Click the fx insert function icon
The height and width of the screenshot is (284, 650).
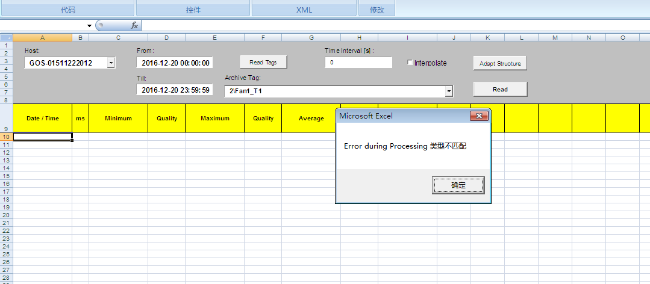click(x=134, y=25)
